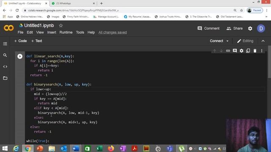
Task: Open the Insert menu
Action: [x=52, y=33]
